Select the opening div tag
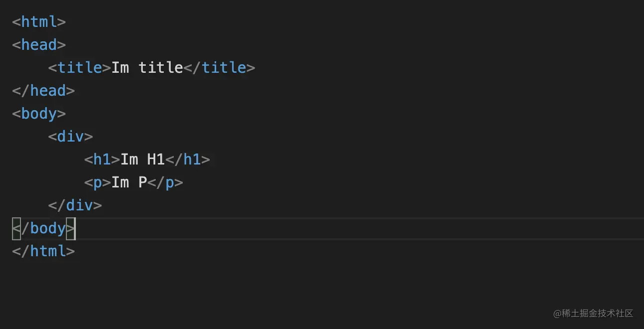The image size is (644, 329). [x=70, y=137]
